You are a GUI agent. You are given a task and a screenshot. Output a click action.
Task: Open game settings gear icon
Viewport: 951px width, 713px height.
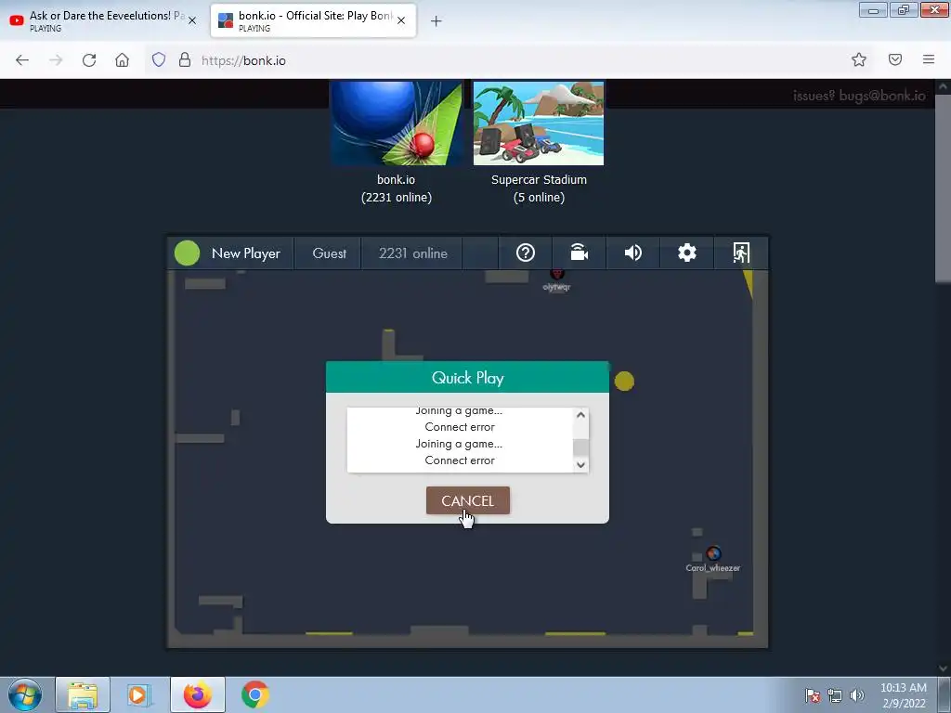[x=686, y=253]
